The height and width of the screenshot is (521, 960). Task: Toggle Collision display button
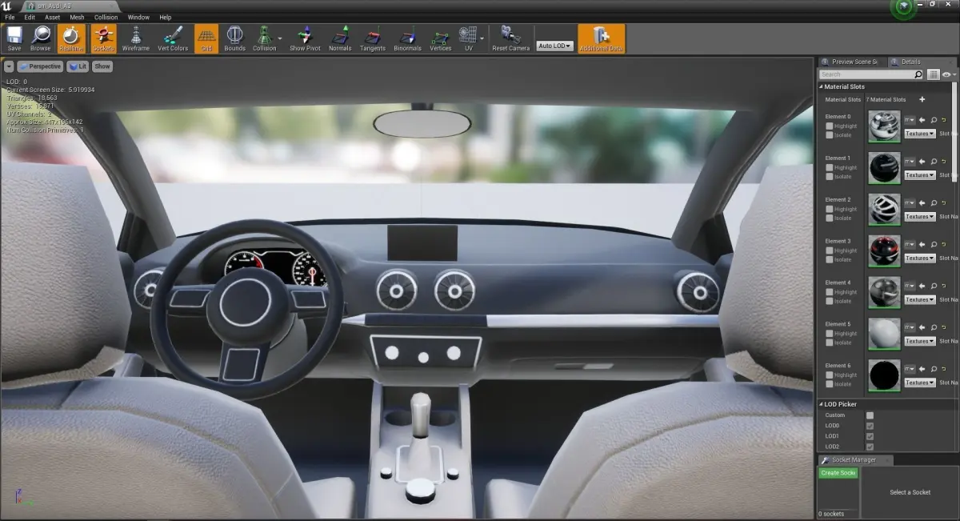pyautogui.click(x=264, y=38)
